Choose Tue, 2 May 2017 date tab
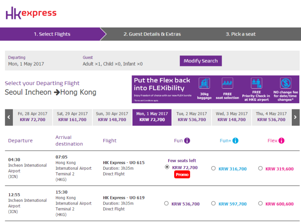 point(192,117)
